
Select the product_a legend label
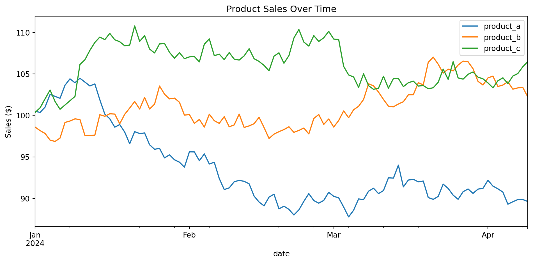tap(502, 26)
